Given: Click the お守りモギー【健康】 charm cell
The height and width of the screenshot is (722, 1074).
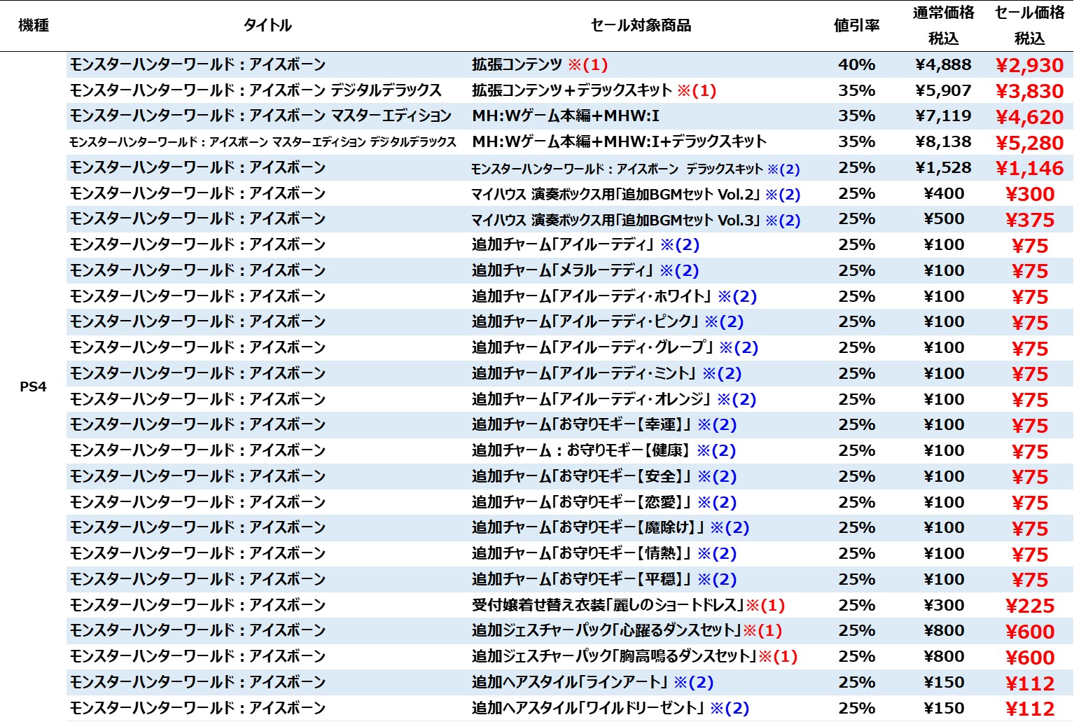Looking at the screenshot, I should pyautogui.click(x=604, y=450).
